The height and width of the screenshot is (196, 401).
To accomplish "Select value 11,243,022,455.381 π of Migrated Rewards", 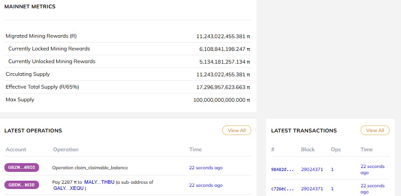I will [x=223, y=36].
